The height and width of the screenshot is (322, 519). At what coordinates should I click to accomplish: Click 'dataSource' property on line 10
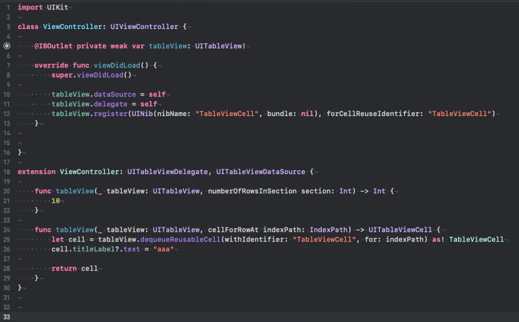click(114, 95)
